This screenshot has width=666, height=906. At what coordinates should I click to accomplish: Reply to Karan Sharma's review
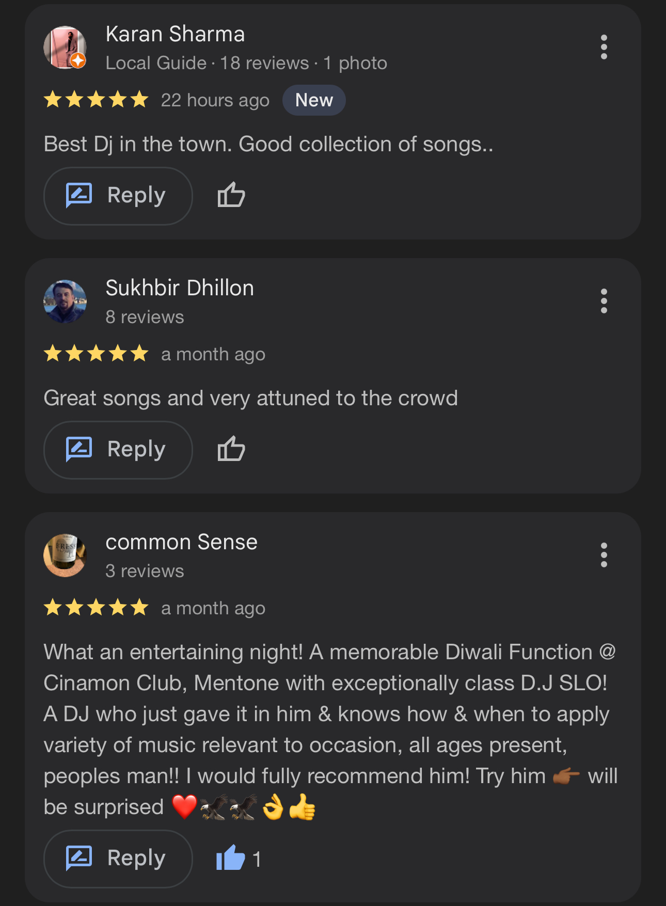(x=118, y=196)
